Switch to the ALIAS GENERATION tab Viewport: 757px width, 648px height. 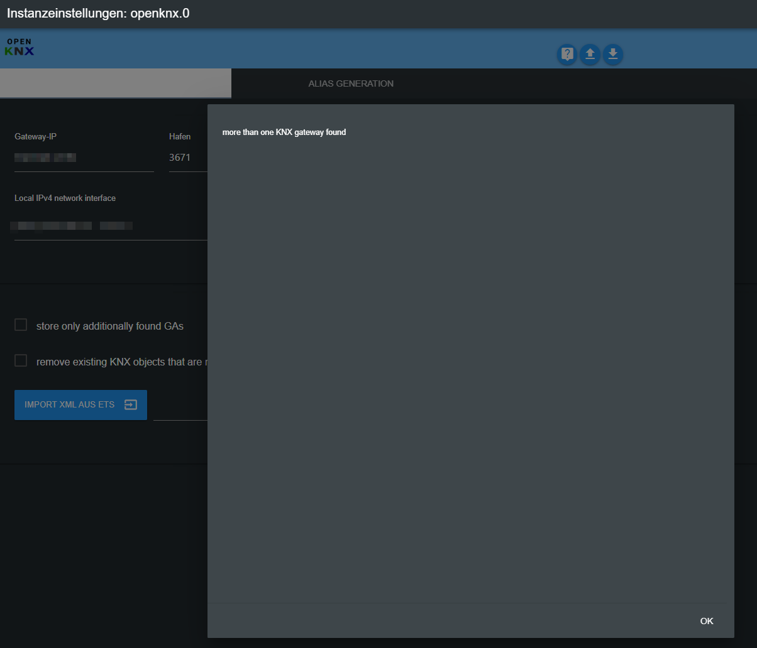coord(350,83)
